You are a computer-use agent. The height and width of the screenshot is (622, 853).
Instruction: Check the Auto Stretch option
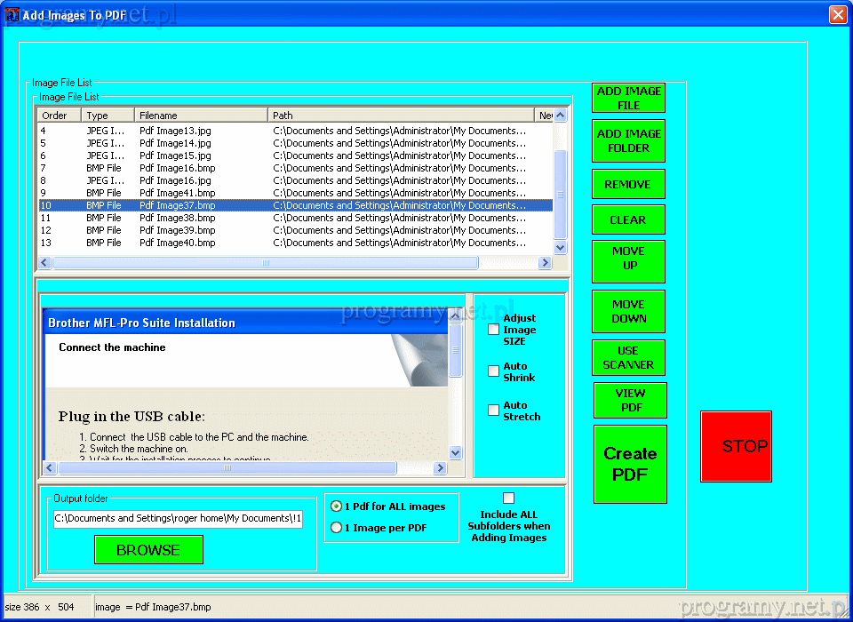493,411
